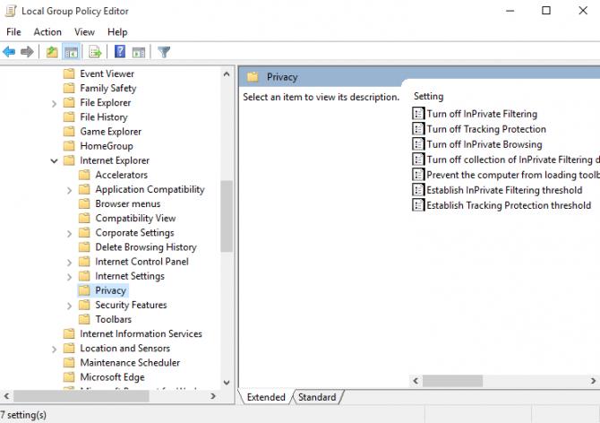The image size is (600, 423).
Task: Toggle Show/Hide Console Tree icon
Action: (71, 52)
